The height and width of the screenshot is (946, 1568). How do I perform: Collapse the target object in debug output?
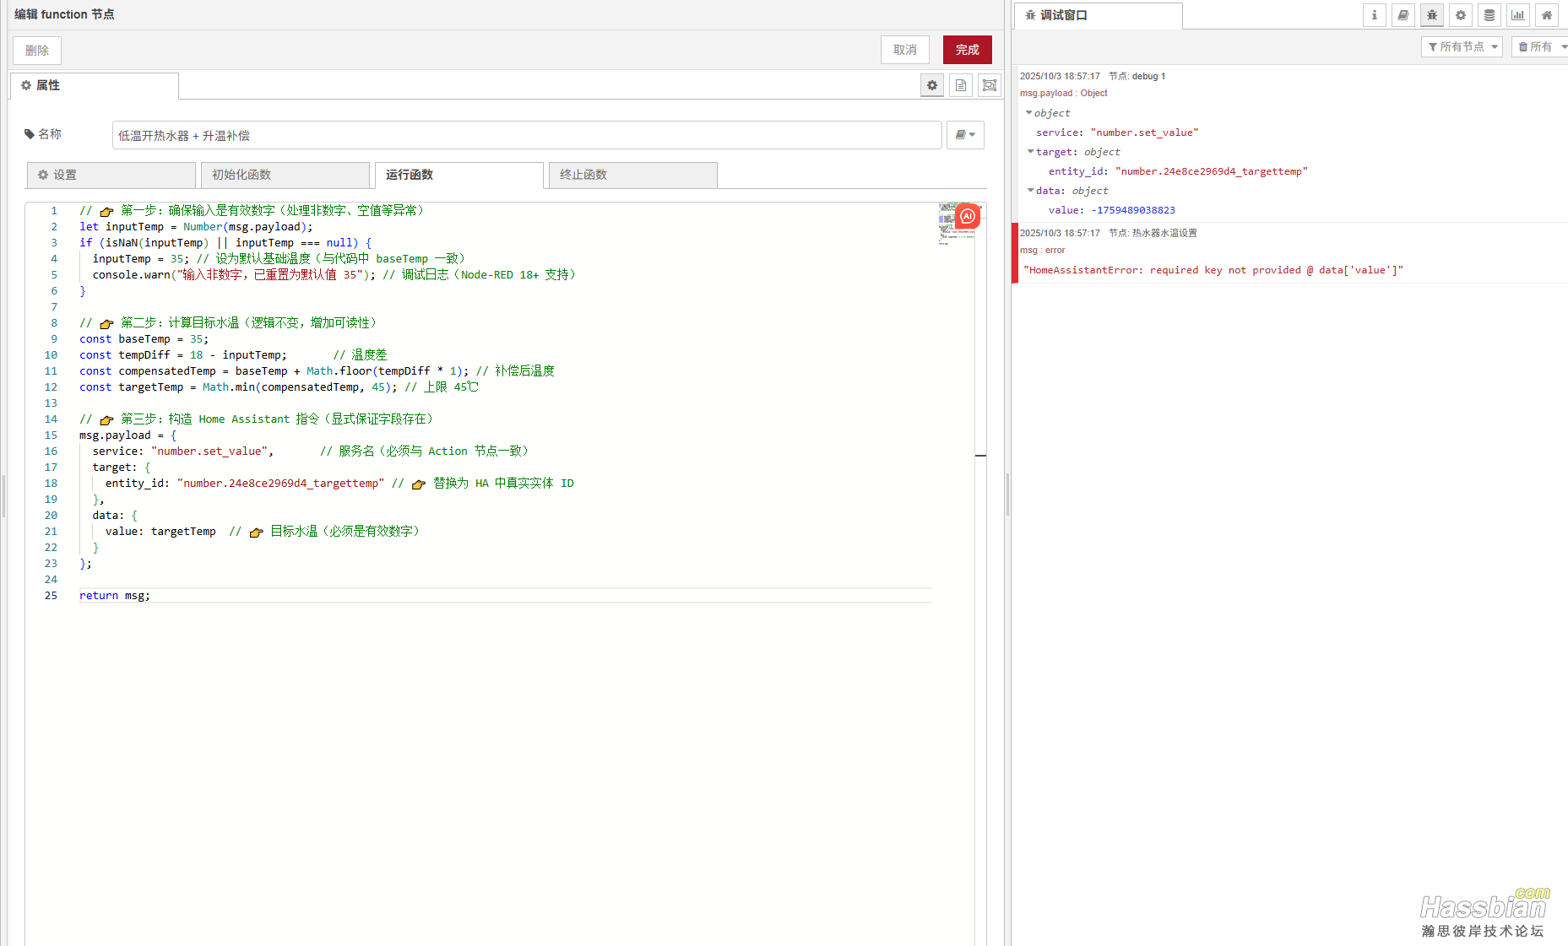pos(1030,152)
